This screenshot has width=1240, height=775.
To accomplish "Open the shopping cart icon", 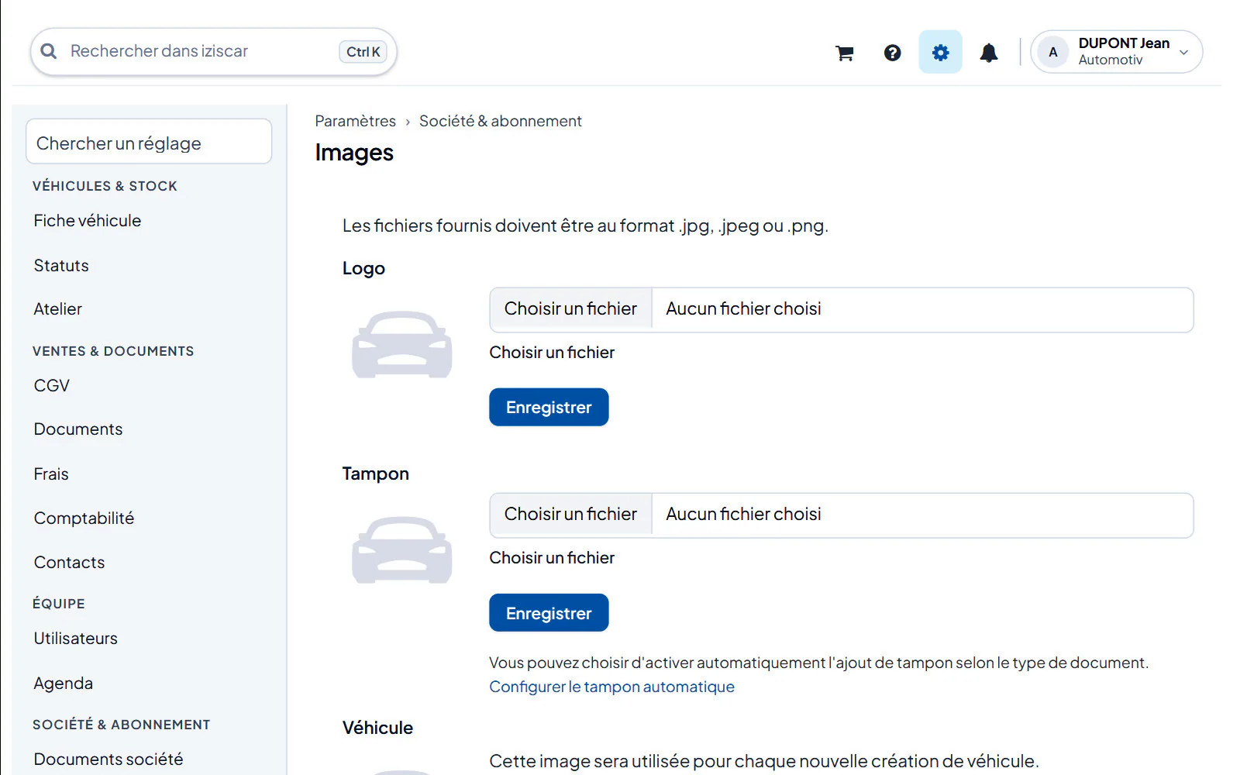I will [x=845, y=53].
